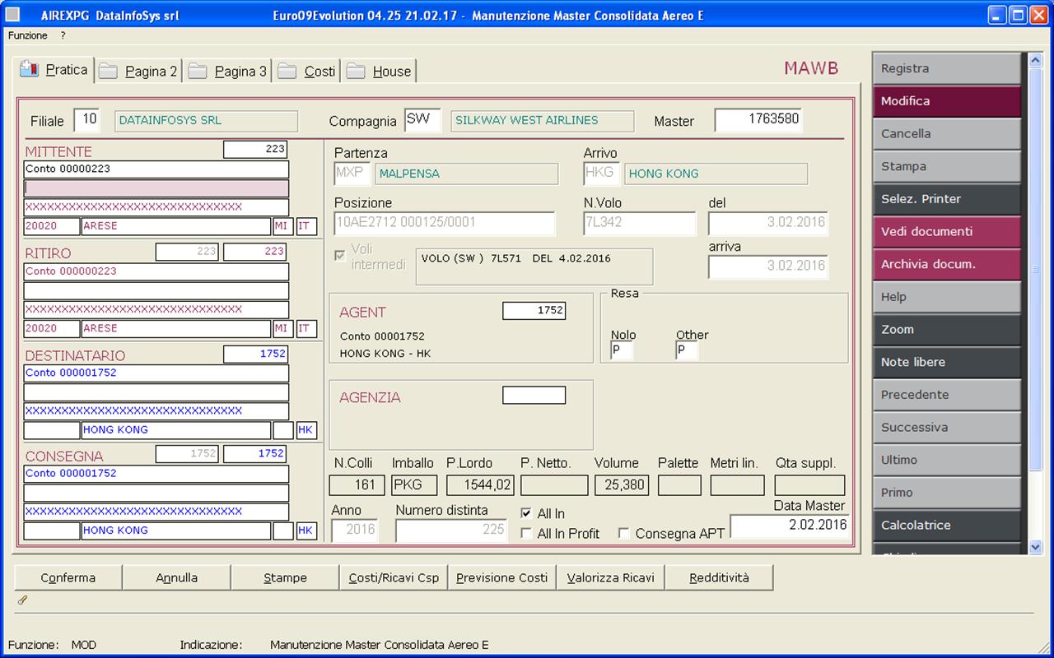This screenshot has width=1054, height=658.
Task: Click the Metri lin. field
Action: (x=737, y=485)
